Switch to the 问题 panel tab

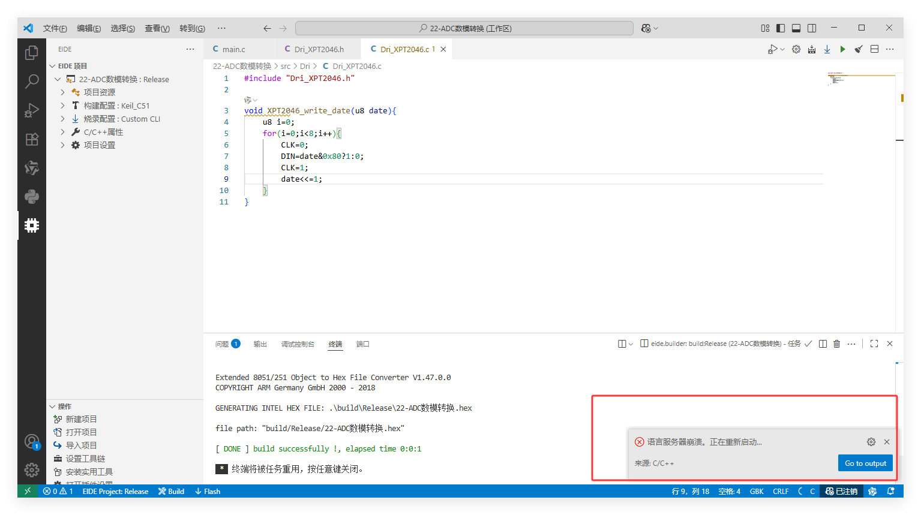[227, 344]
